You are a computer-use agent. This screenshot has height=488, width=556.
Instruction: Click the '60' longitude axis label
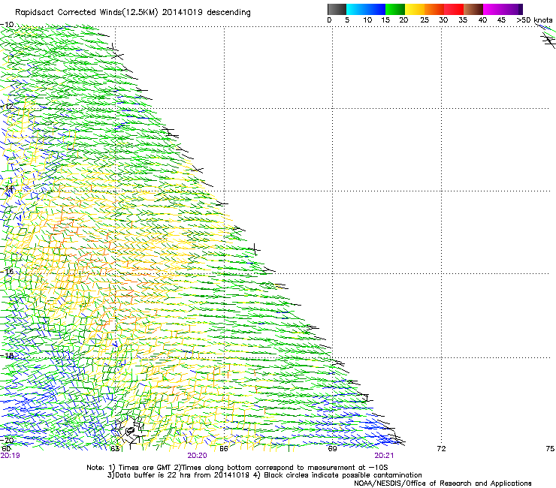point(6,449)
